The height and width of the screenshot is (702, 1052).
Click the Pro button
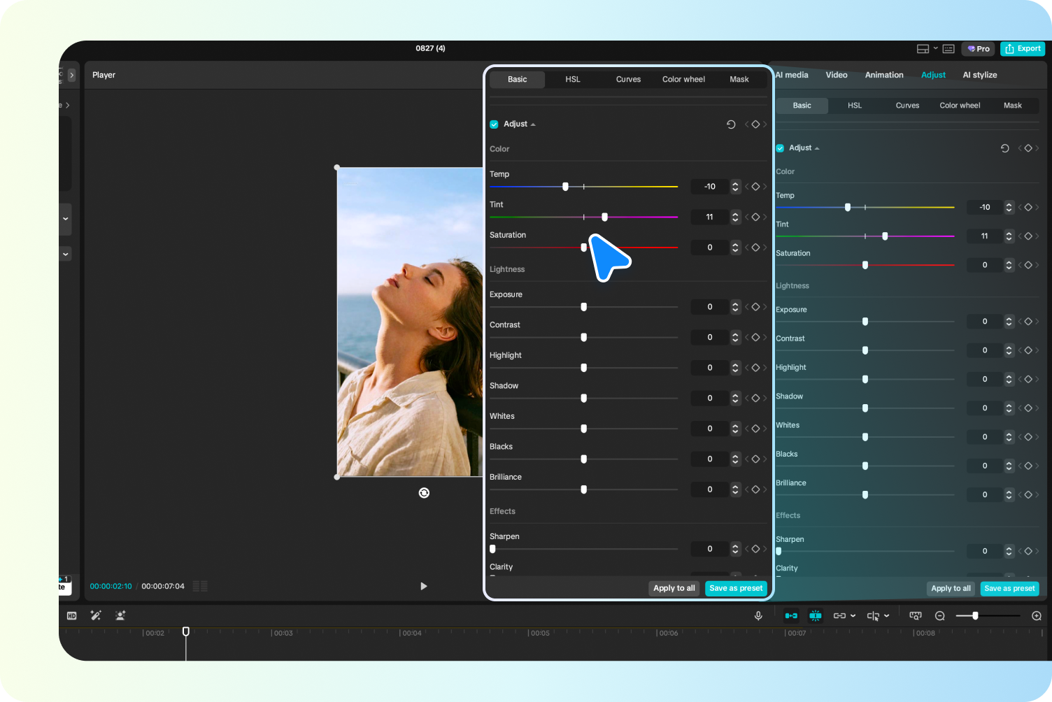click(x=979, y=49)
